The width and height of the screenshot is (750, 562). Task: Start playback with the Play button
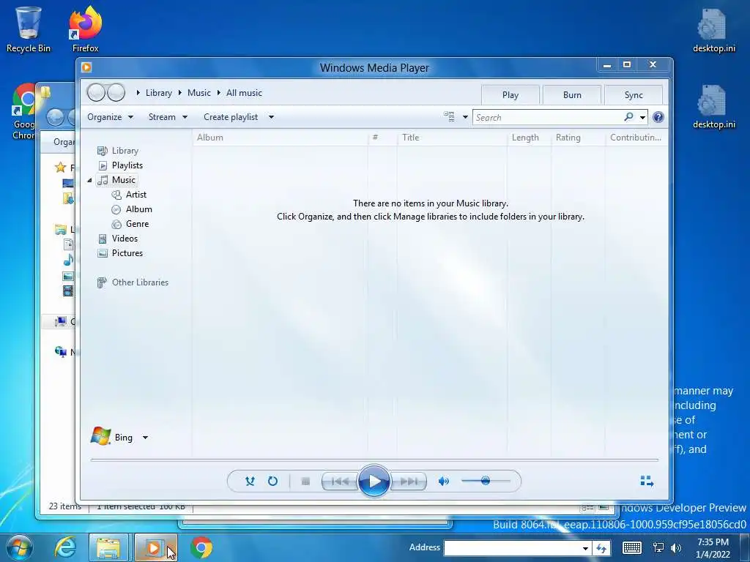pyautogui.click(x=374, y=482)
